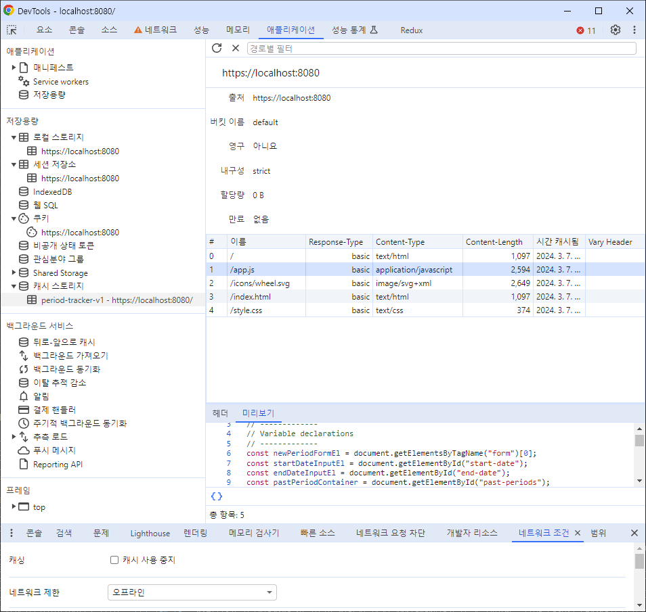Open the Lighthouse drawer tab
This screenshot has height=612, width=646.
(x=150, y=534)
